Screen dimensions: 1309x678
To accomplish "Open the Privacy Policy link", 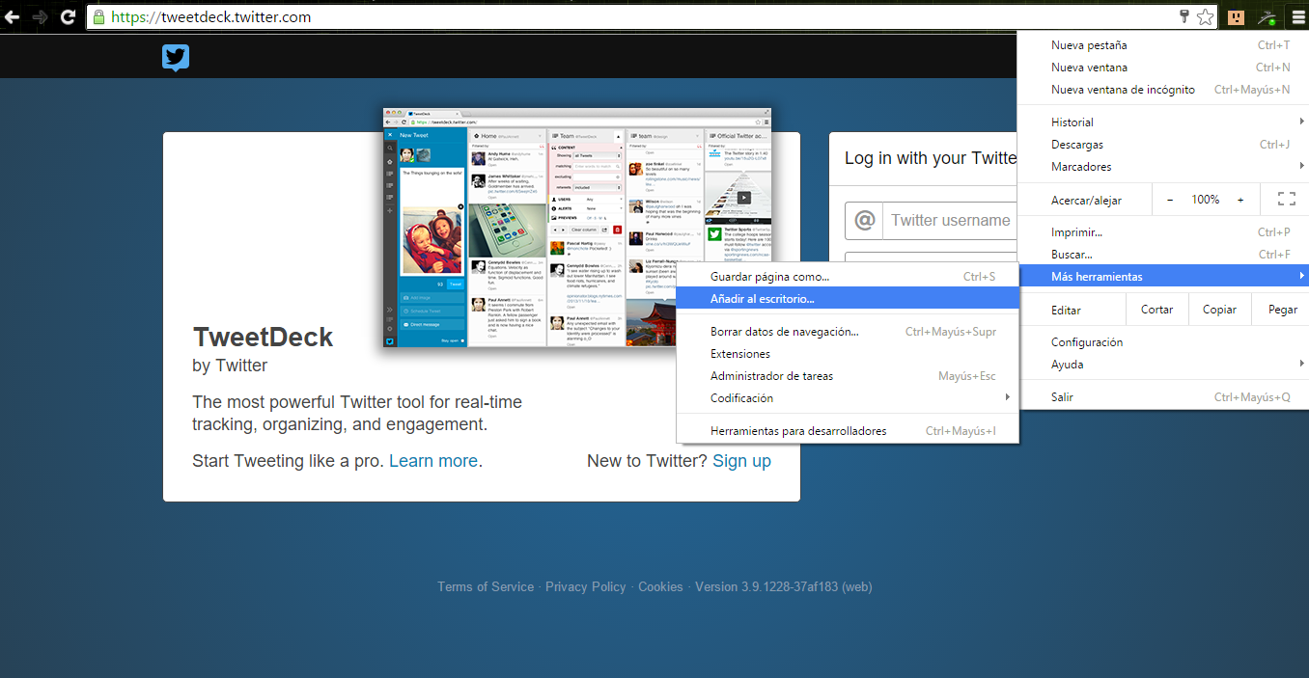I will click(x=586, y=586).
